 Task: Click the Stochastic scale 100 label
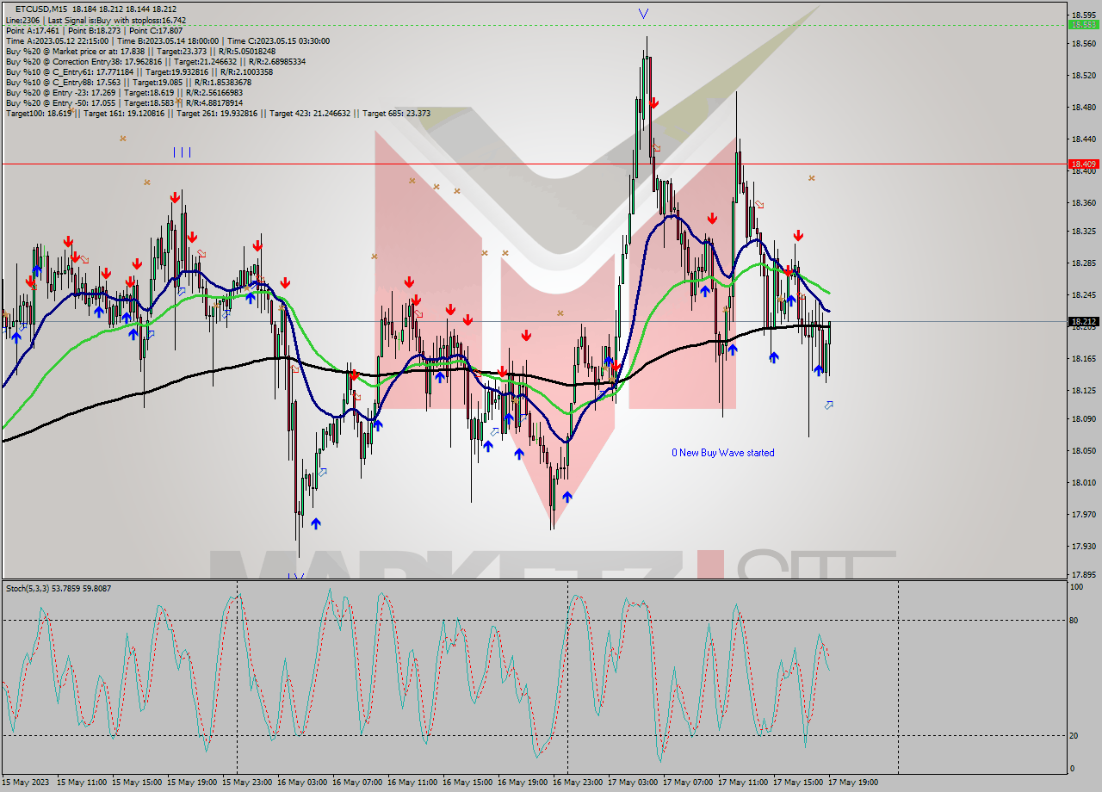tap(1076, 587)
